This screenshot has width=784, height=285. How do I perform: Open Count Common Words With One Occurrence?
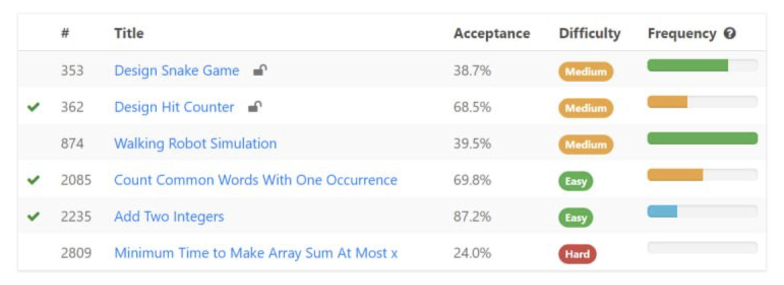[x=255, y=180]
